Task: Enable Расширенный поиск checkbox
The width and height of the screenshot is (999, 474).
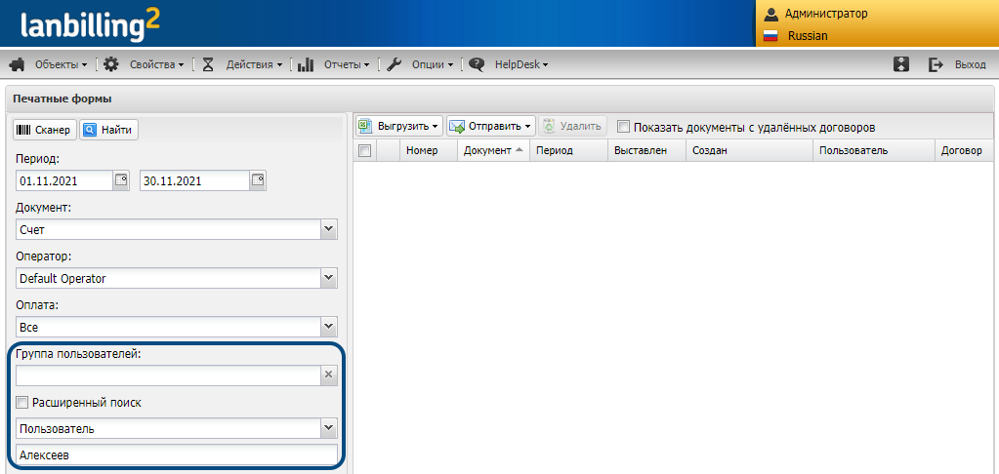Action: click(x=22, y=403)
